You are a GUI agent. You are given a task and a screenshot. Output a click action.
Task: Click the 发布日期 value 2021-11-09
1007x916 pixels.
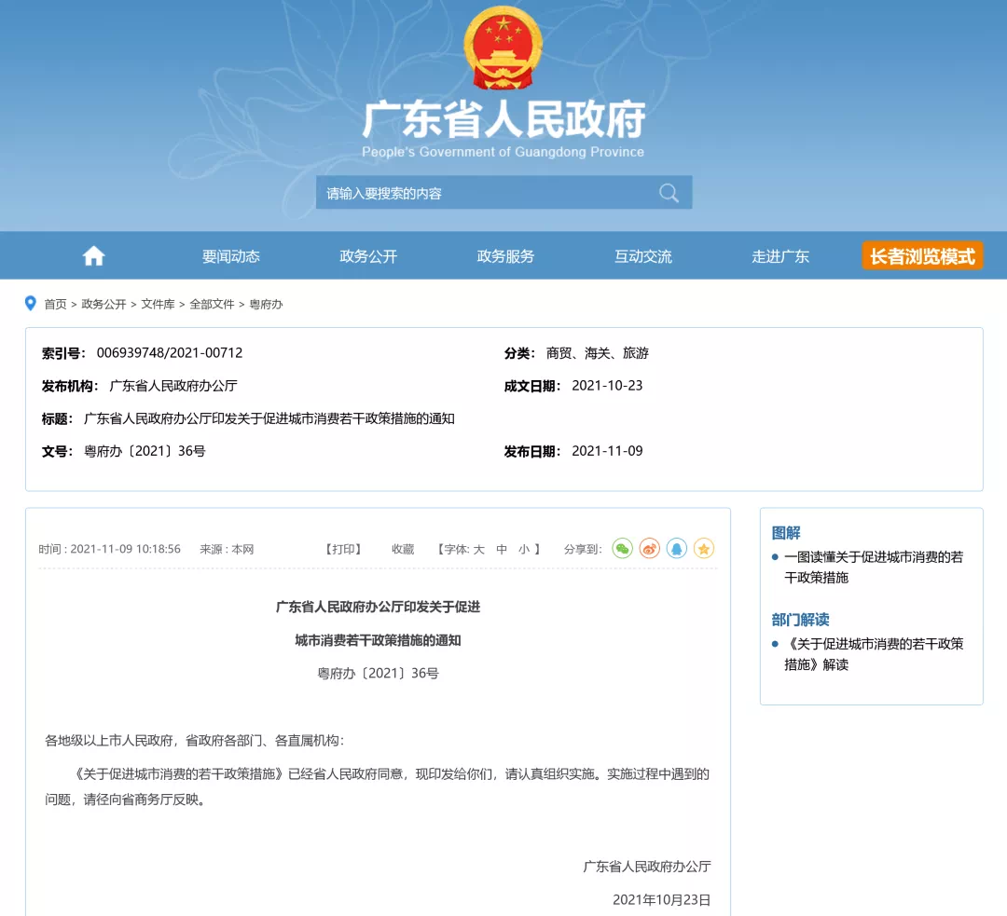(607, 451)
